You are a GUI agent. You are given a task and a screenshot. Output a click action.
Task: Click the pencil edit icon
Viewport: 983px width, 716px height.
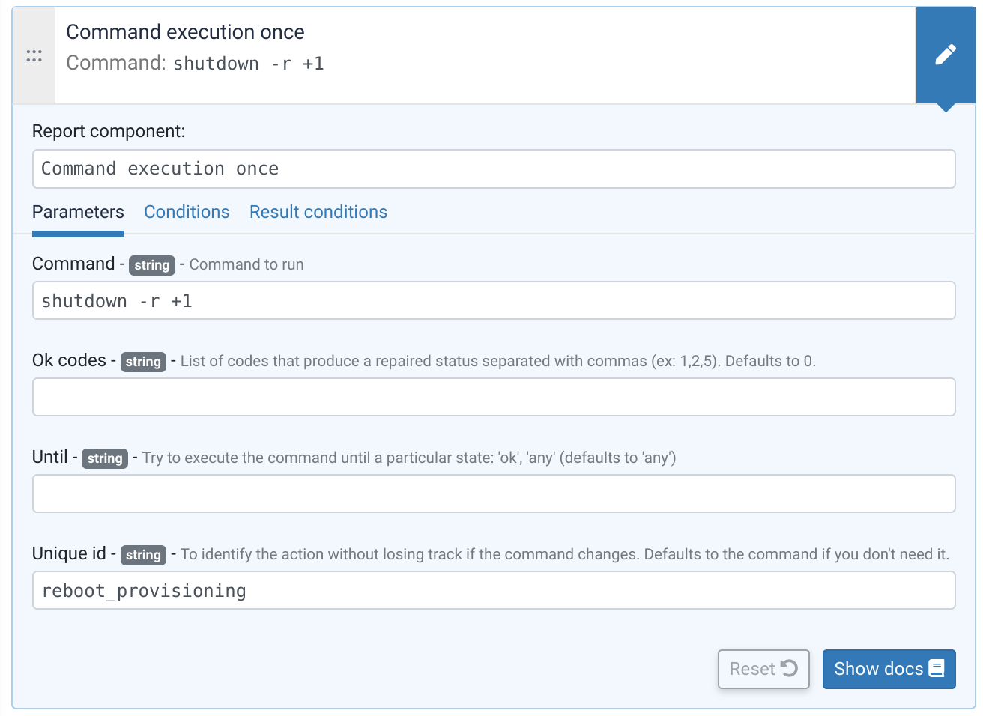(945, 55)
